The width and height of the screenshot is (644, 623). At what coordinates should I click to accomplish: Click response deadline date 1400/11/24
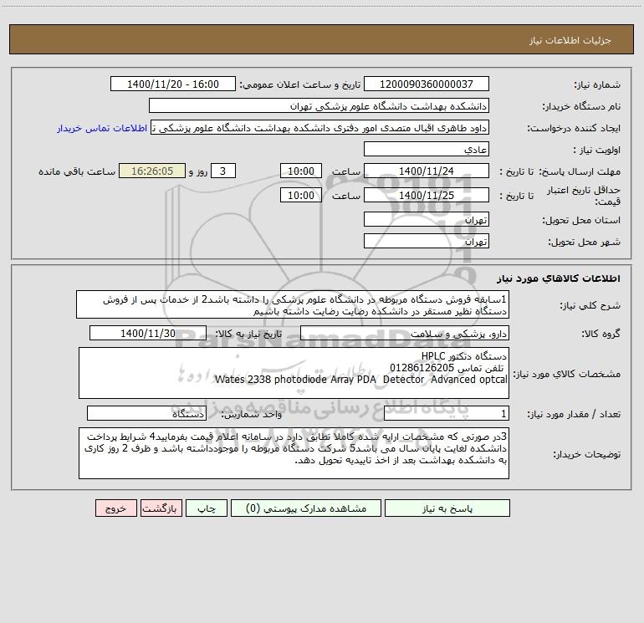[427, 171]
